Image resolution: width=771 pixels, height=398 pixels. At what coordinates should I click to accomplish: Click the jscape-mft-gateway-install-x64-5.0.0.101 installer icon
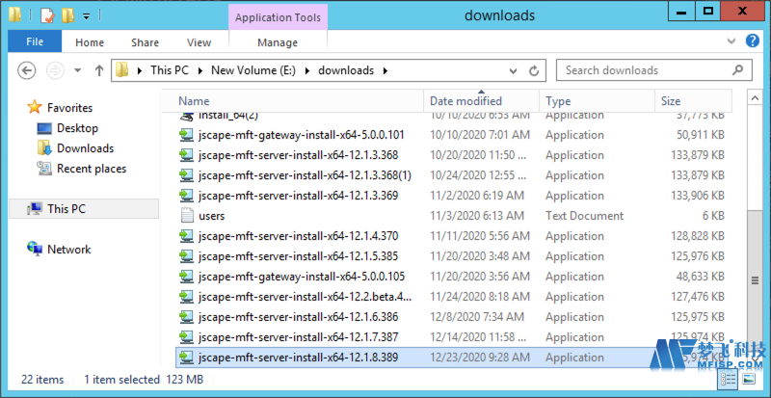click(x=186, y=135)
